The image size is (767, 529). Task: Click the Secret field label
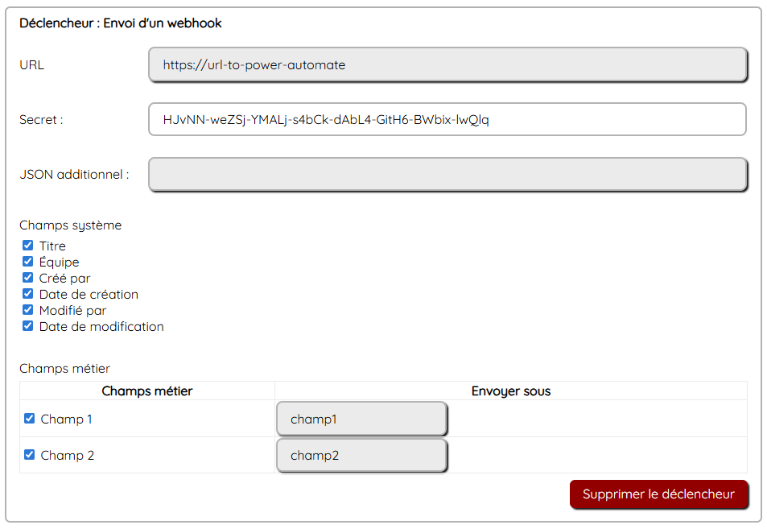coord(41,120)
